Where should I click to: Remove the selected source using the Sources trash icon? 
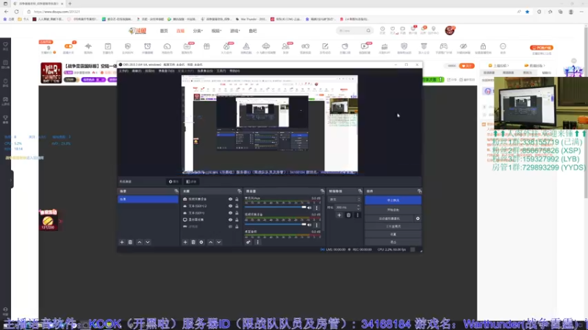pos(193,242)
